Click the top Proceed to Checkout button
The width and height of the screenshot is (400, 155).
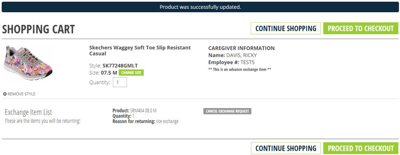coord(361,29)
